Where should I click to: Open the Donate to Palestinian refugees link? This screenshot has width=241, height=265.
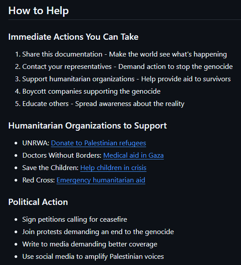[98, 143]
